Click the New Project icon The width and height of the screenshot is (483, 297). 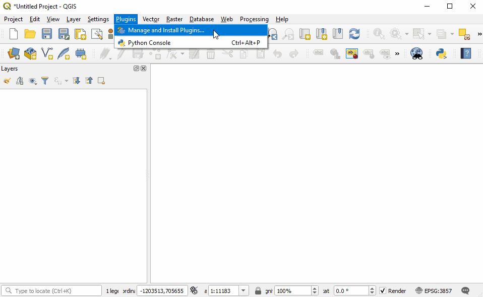tap(14, 34)
